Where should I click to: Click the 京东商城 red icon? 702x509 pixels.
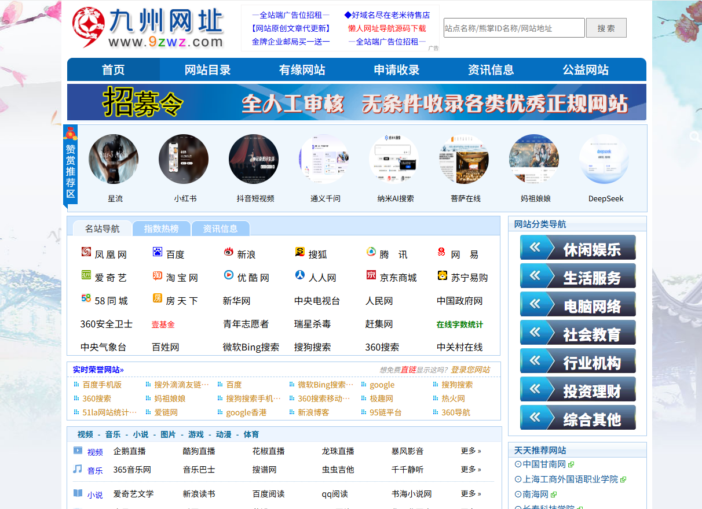pyautogui.click(x=371, y=275)
